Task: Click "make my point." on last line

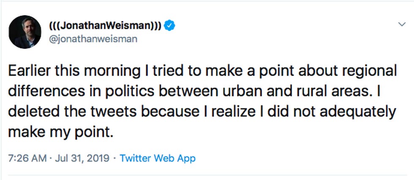Action: click(x=61, y=132)
